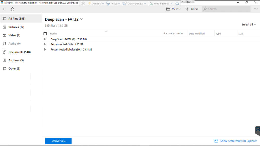Sort by the Size column
This screenshot has height=146, width=260.
pyautogui.click(x=241, y=34)
